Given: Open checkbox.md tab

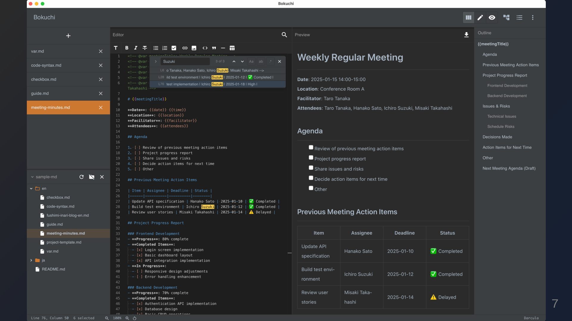Looking at the screenshot, I should click(68, 79).
